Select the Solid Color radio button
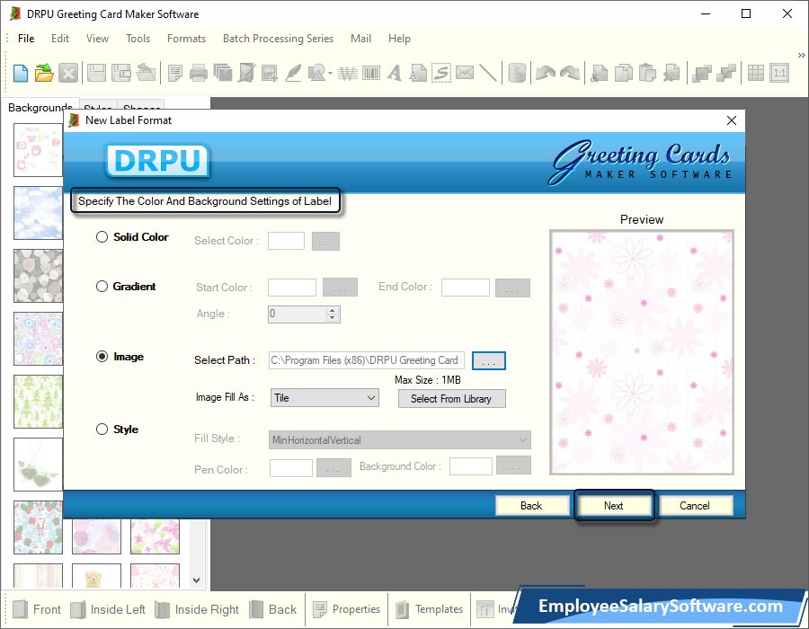Screen dimensions: 809x629 coord(102,236)
